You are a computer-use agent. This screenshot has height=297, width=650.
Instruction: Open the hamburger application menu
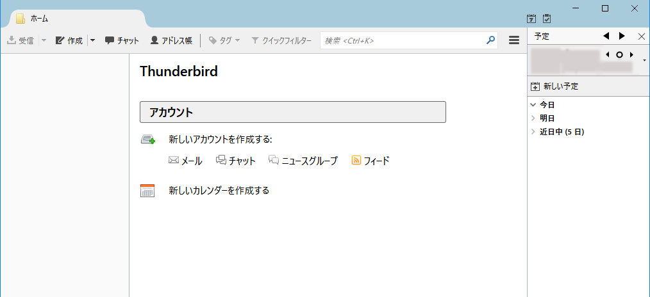click(514, 40)
